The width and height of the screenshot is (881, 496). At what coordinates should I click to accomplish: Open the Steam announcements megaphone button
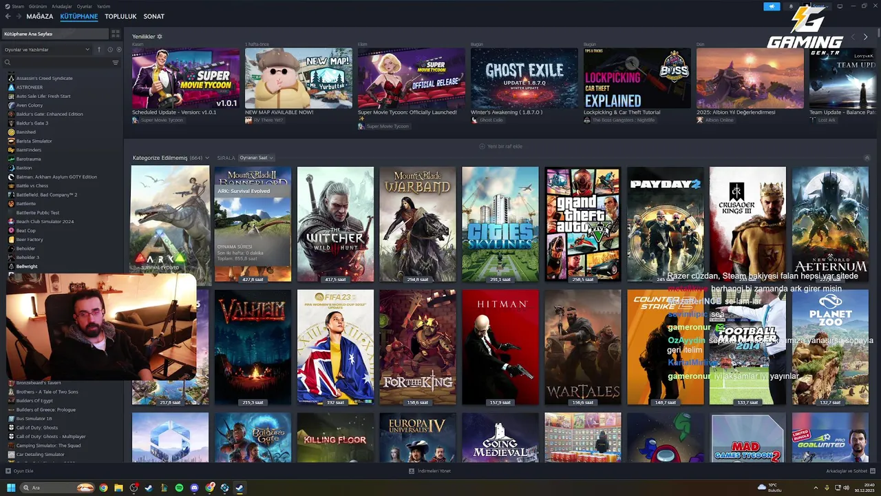click(x=772, y=6)
